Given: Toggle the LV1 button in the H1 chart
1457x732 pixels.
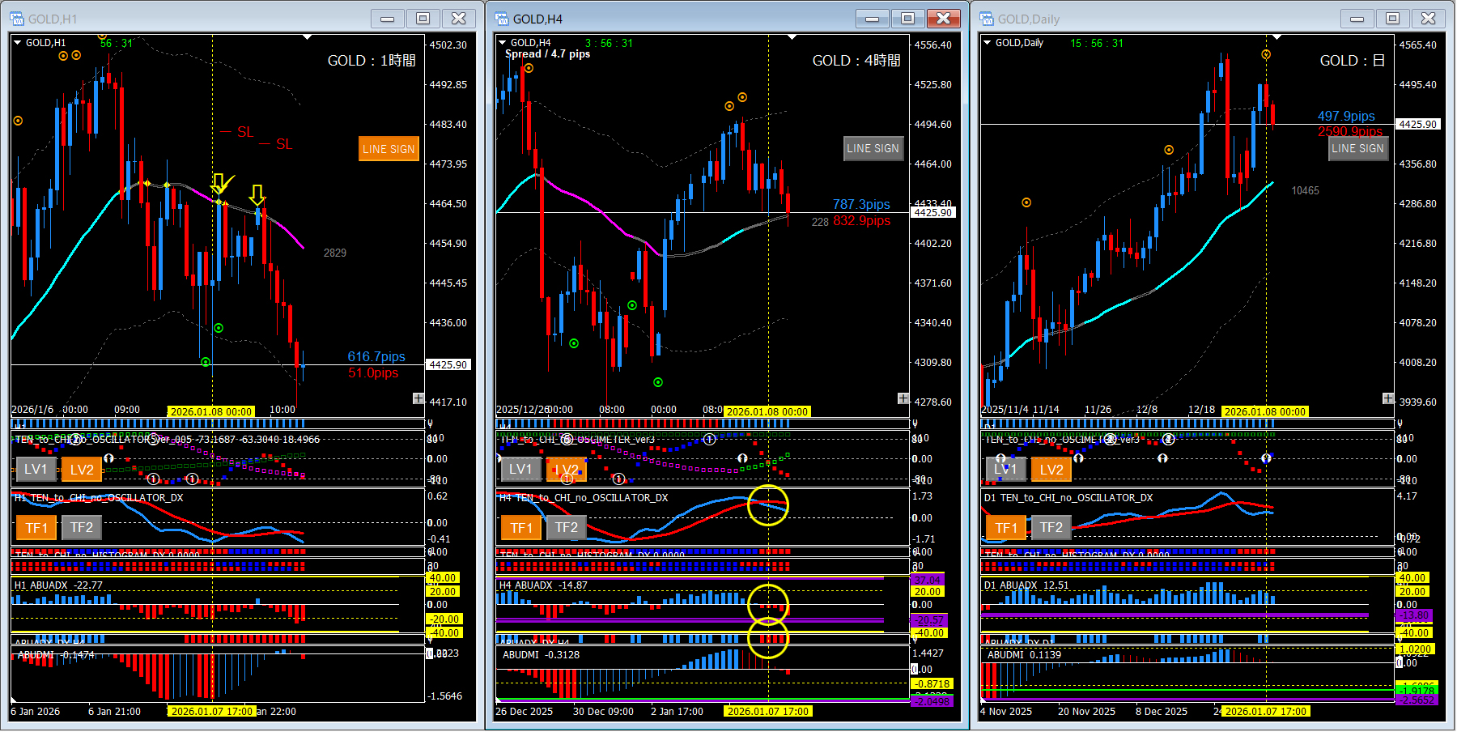Looking at the screenshot, I should [x=36, y=469].
